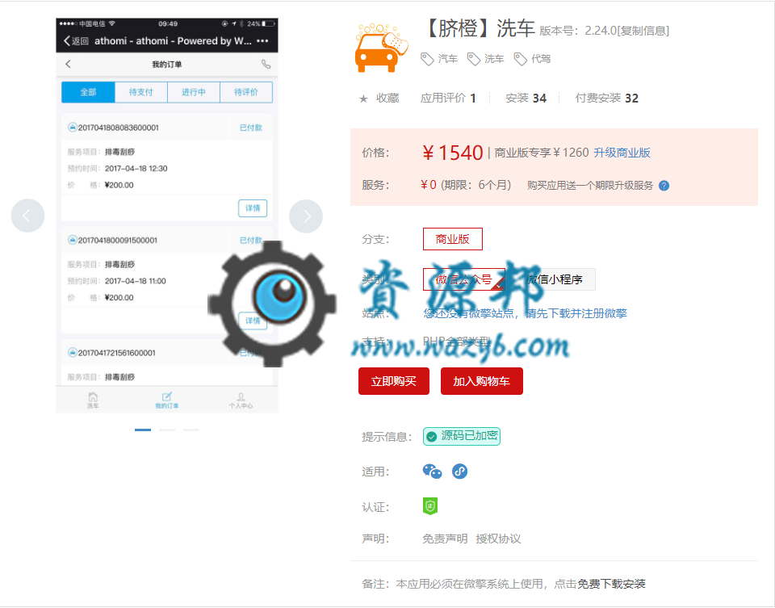Image resolution: width=775 pixels, height=608 pixels.
Task: Click the 应用评价 1 count
Action: coord(448,99)
